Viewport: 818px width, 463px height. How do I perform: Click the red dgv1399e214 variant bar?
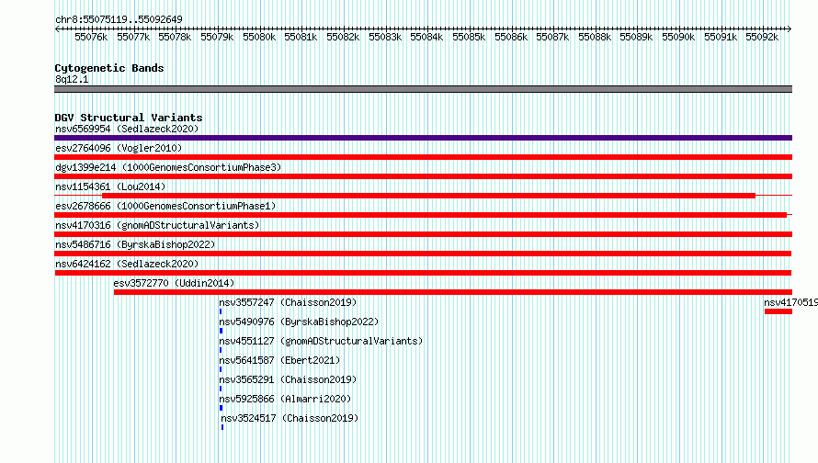[x=423, y=176]
